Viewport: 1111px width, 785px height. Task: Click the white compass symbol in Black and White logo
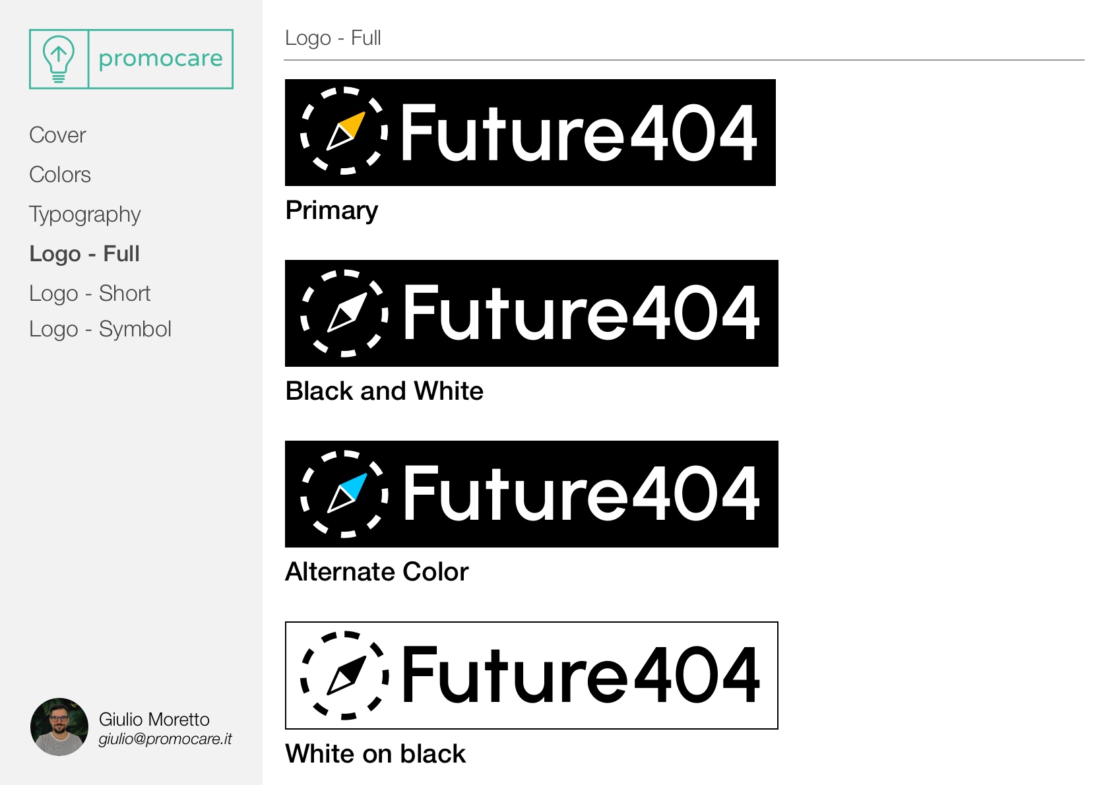[x=344, y=313]
